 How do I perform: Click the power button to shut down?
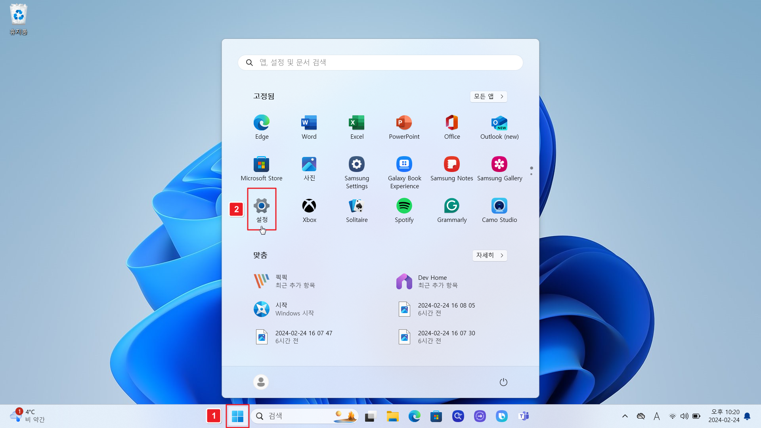click(503, 382)
